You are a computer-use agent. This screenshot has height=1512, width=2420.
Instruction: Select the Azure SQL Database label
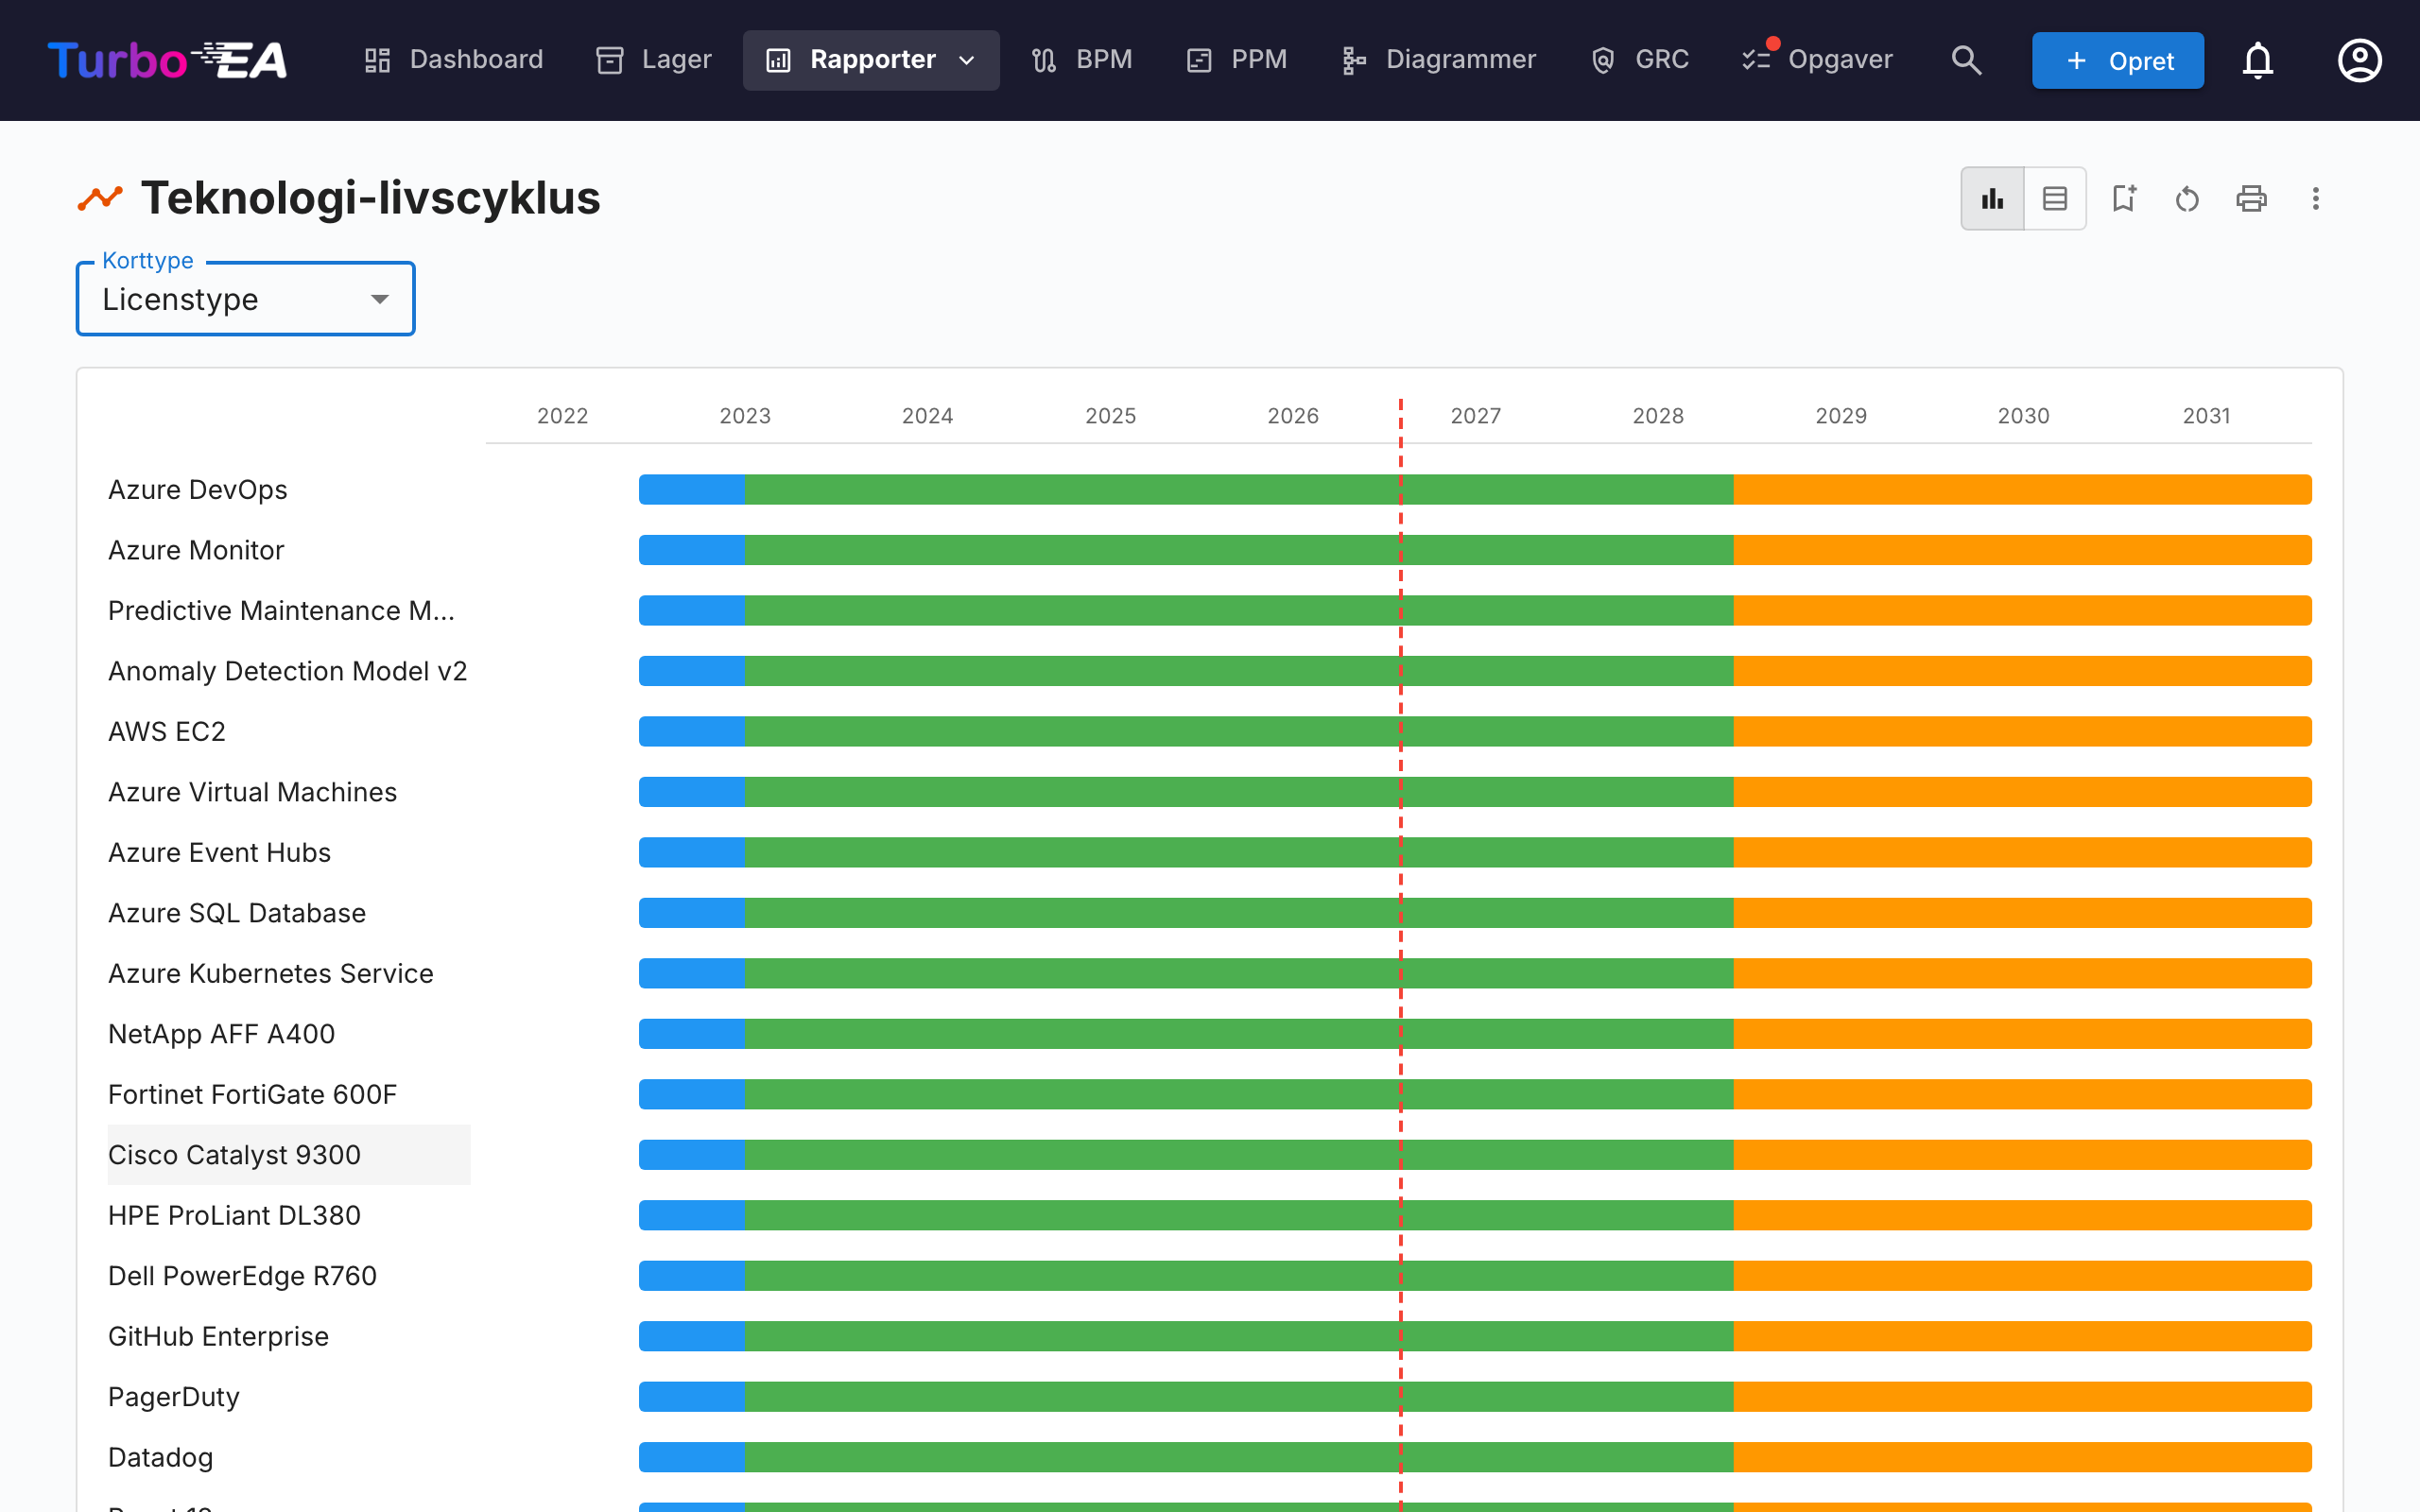(x=237, y=913)
